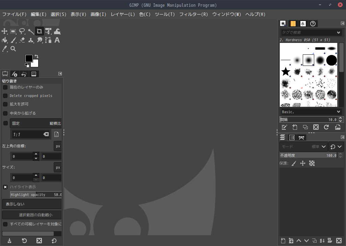Open the ファイル(F) menu
Screen dimensions: 346x246
(14, 14)
